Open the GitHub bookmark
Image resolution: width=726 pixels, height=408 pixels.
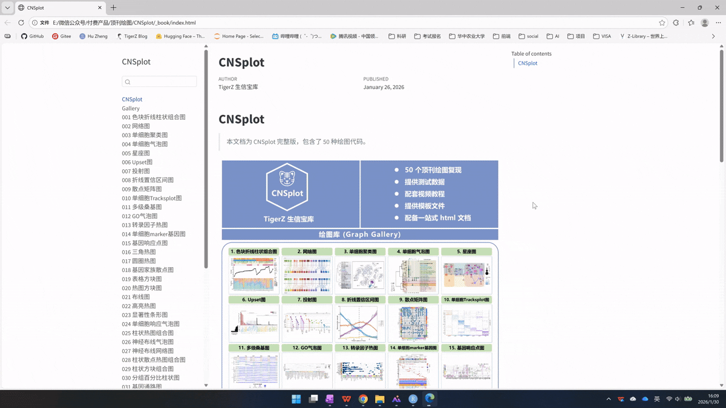[x=32, y=36]
